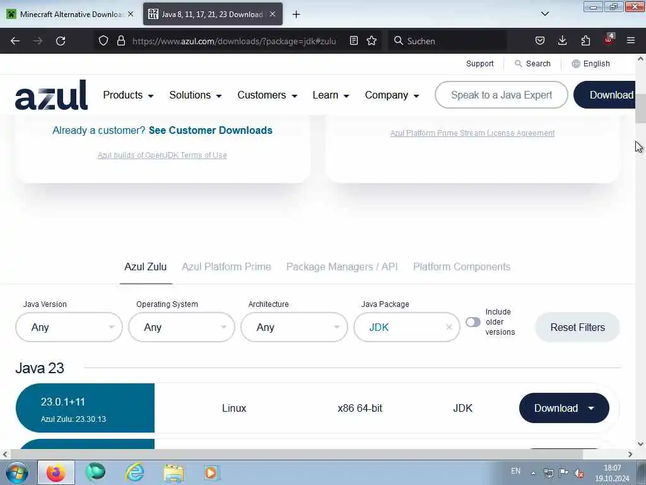Expand the Learn menu
This screenshot has width=646, height=485.
(x=331, y=95)
